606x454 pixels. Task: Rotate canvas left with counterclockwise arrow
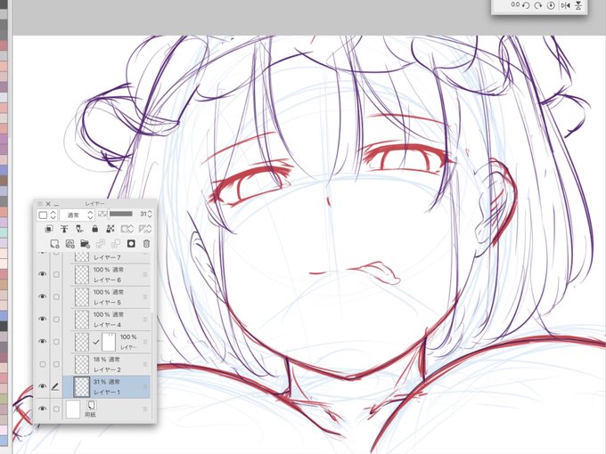tap(526, 5)
